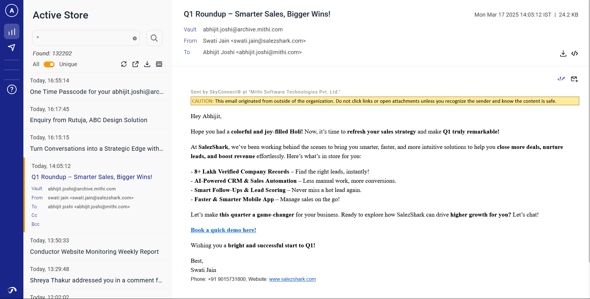
Task: Download the opened email message
Action: pos(563,54)
